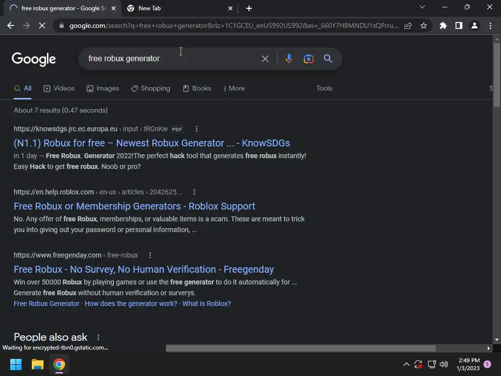
Task: Open options for the Freegenday result
Action: click(x=150, y=255)
